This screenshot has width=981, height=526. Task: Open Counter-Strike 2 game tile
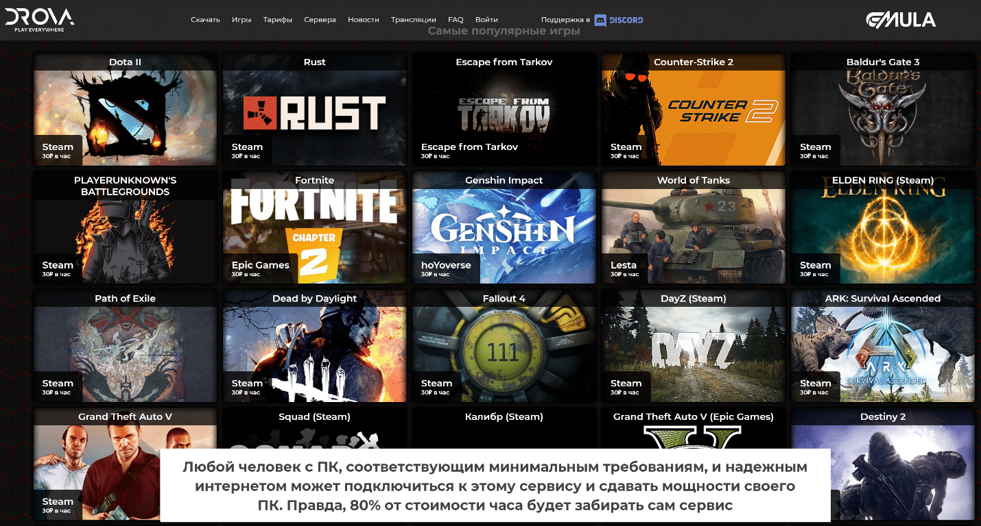pos(693,110)
